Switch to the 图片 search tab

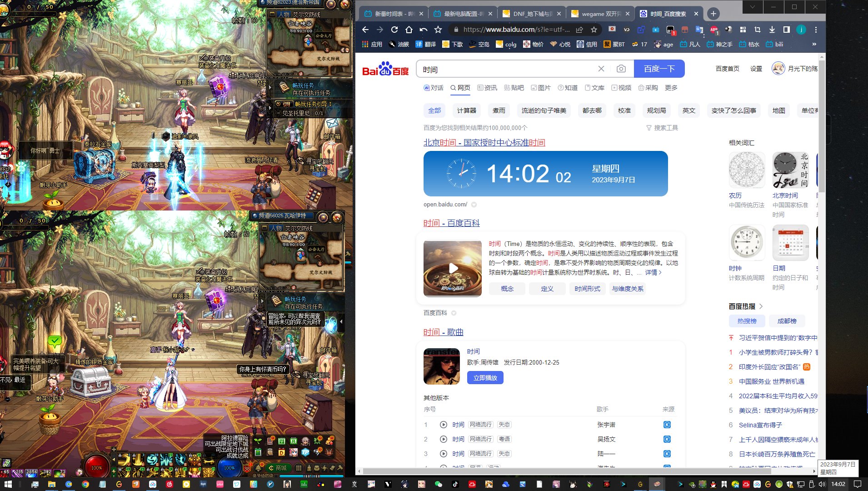point(543,88)
